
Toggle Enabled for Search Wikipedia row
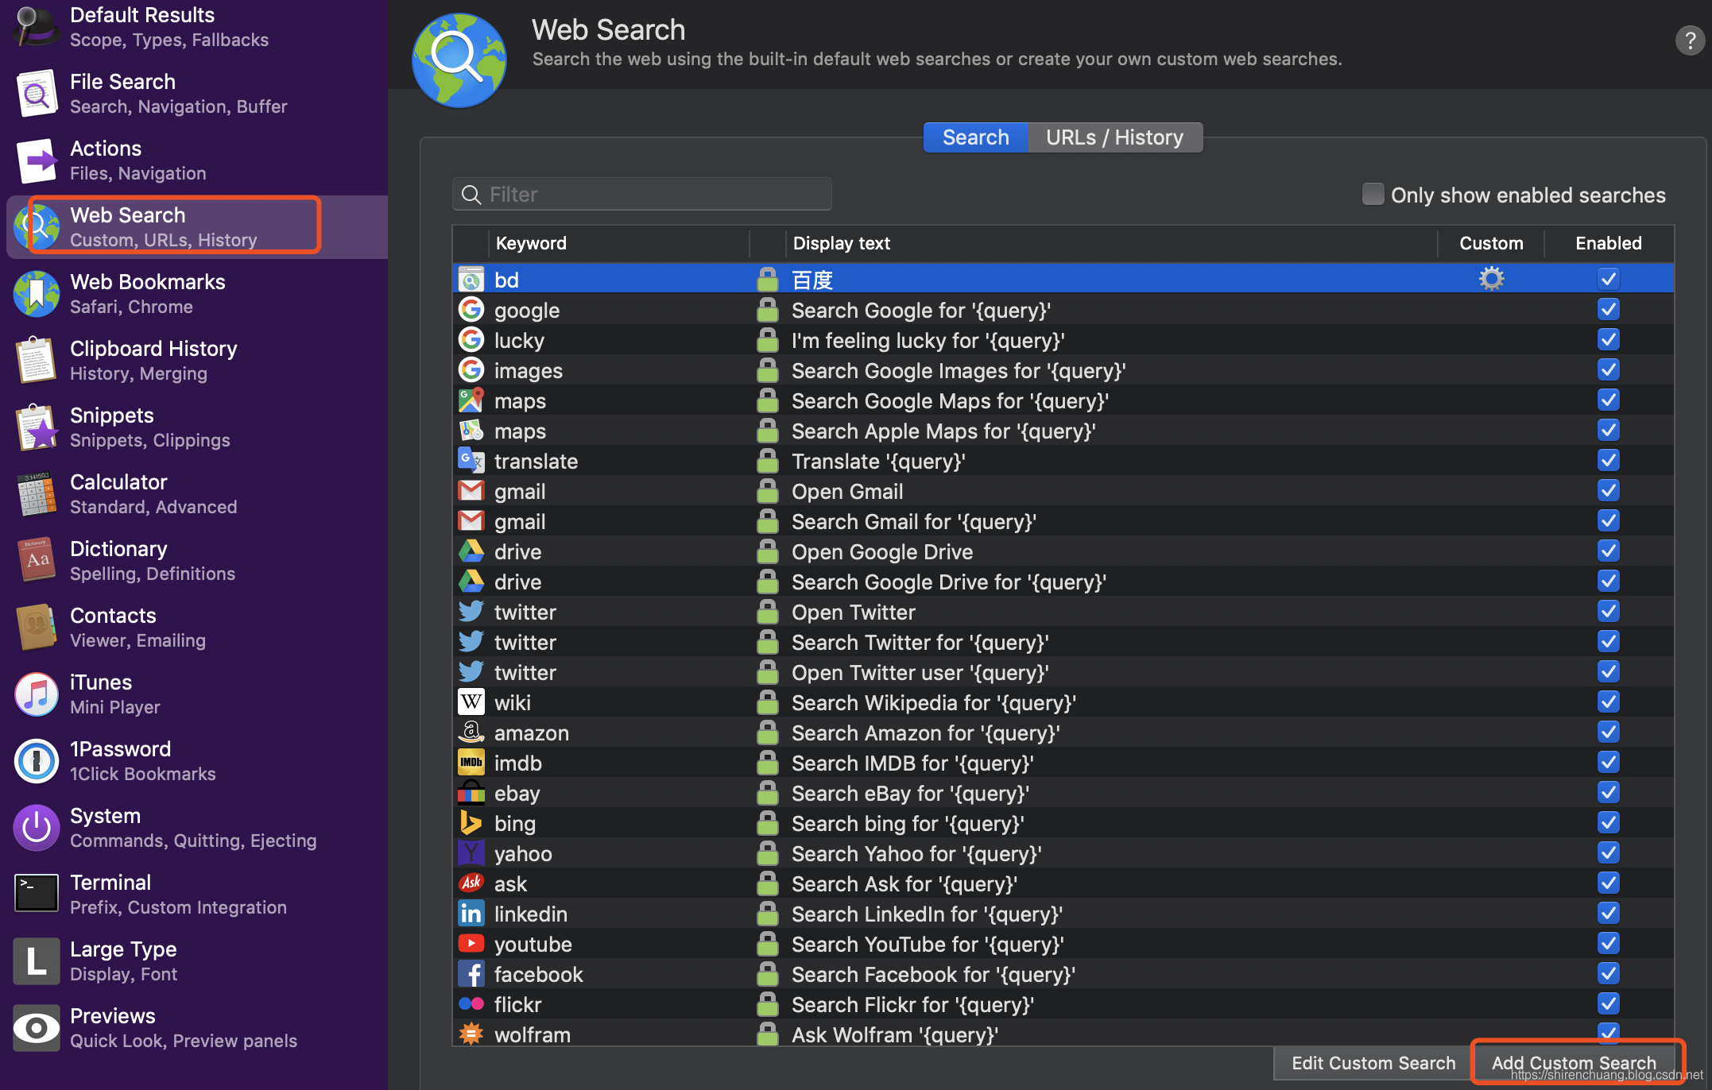click(1608, 702)
